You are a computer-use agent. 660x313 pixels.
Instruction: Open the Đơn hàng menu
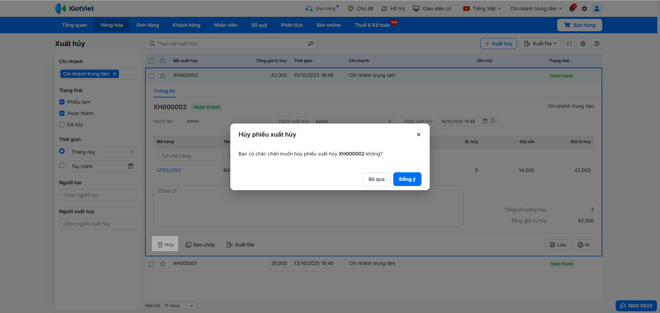point(148,25)
